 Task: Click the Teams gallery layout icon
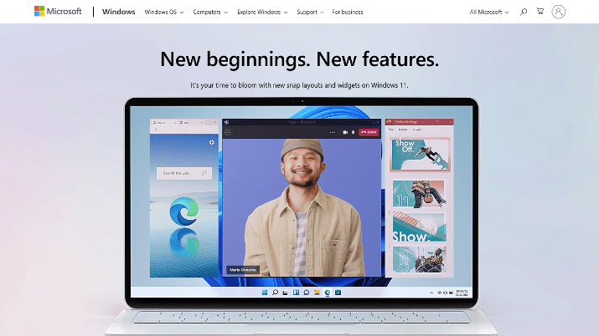228,132
